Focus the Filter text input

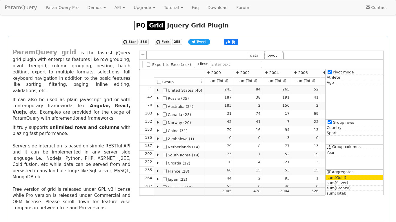[x=236, y=64]
